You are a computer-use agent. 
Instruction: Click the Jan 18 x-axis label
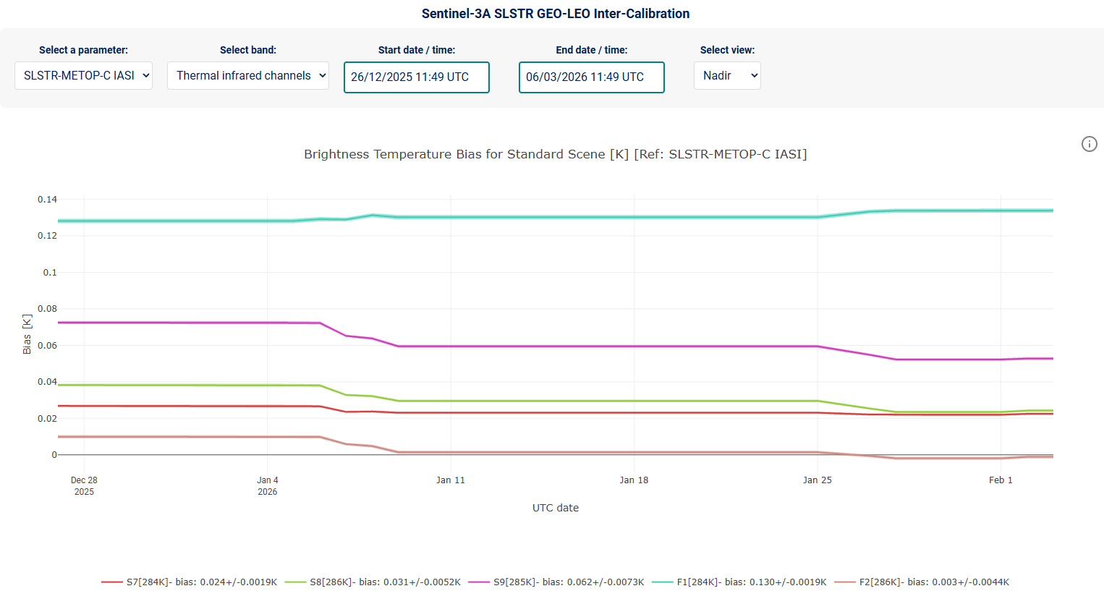click(x=634, y=480)
